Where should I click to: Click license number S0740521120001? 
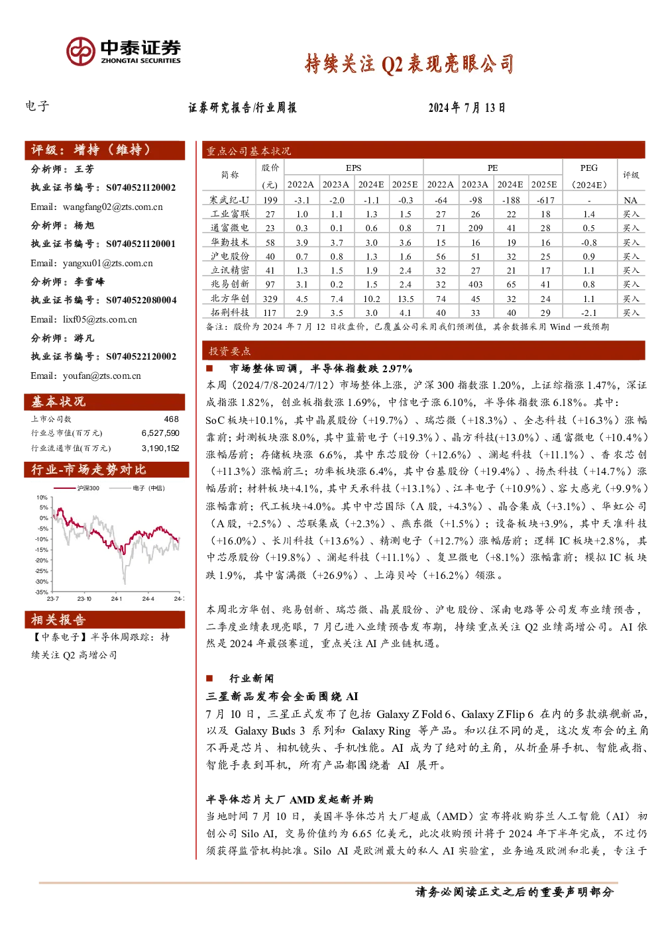141,244
